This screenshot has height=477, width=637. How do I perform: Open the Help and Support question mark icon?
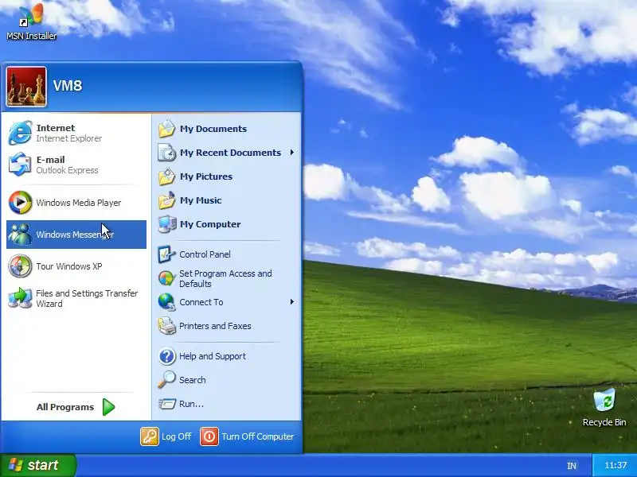point(166,356)
